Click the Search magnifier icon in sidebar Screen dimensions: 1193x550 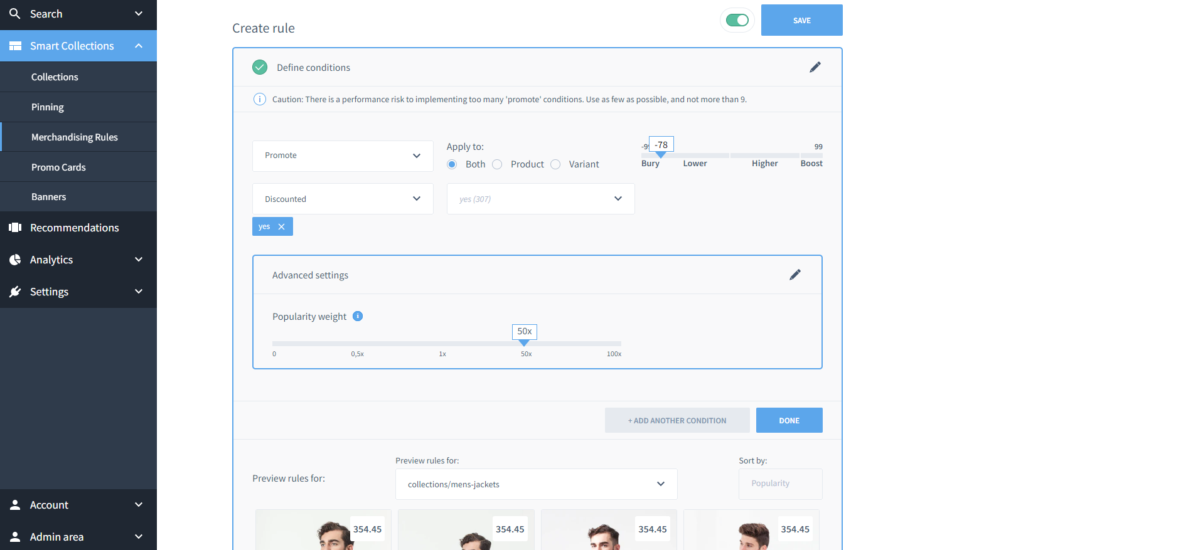coord(14,13)
